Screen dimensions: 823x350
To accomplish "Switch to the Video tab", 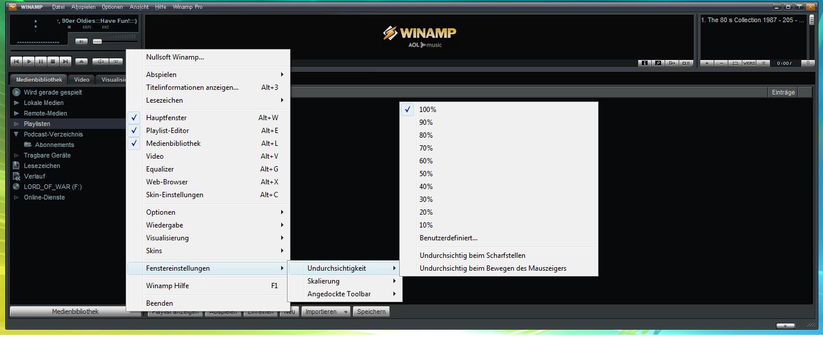I will pyautogui.click(x=82, y=80).
